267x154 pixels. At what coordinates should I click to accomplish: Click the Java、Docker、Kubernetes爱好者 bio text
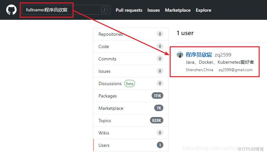220,62
